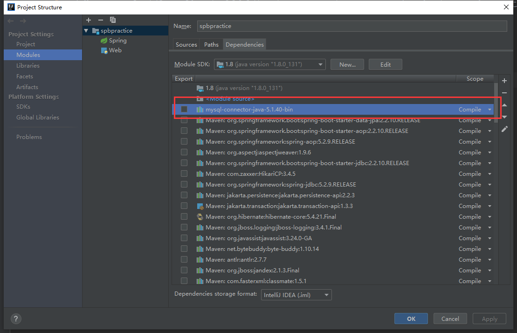This screenshot has width=517, height=333.
Task: Click the 1.8 JDK folder icon in list
Action: pyautogui.click(x=200, y=88)
